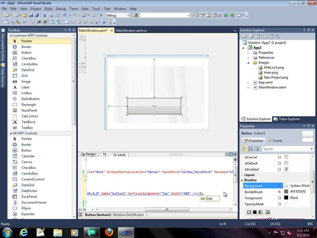Open the Debug configuration dropdown
Screen dimensions: 317x238
pos(128,15)
